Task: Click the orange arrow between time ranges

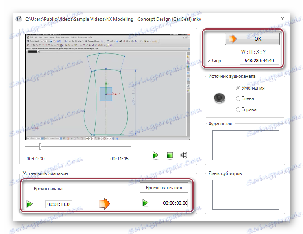Action: tap(105, 203)
